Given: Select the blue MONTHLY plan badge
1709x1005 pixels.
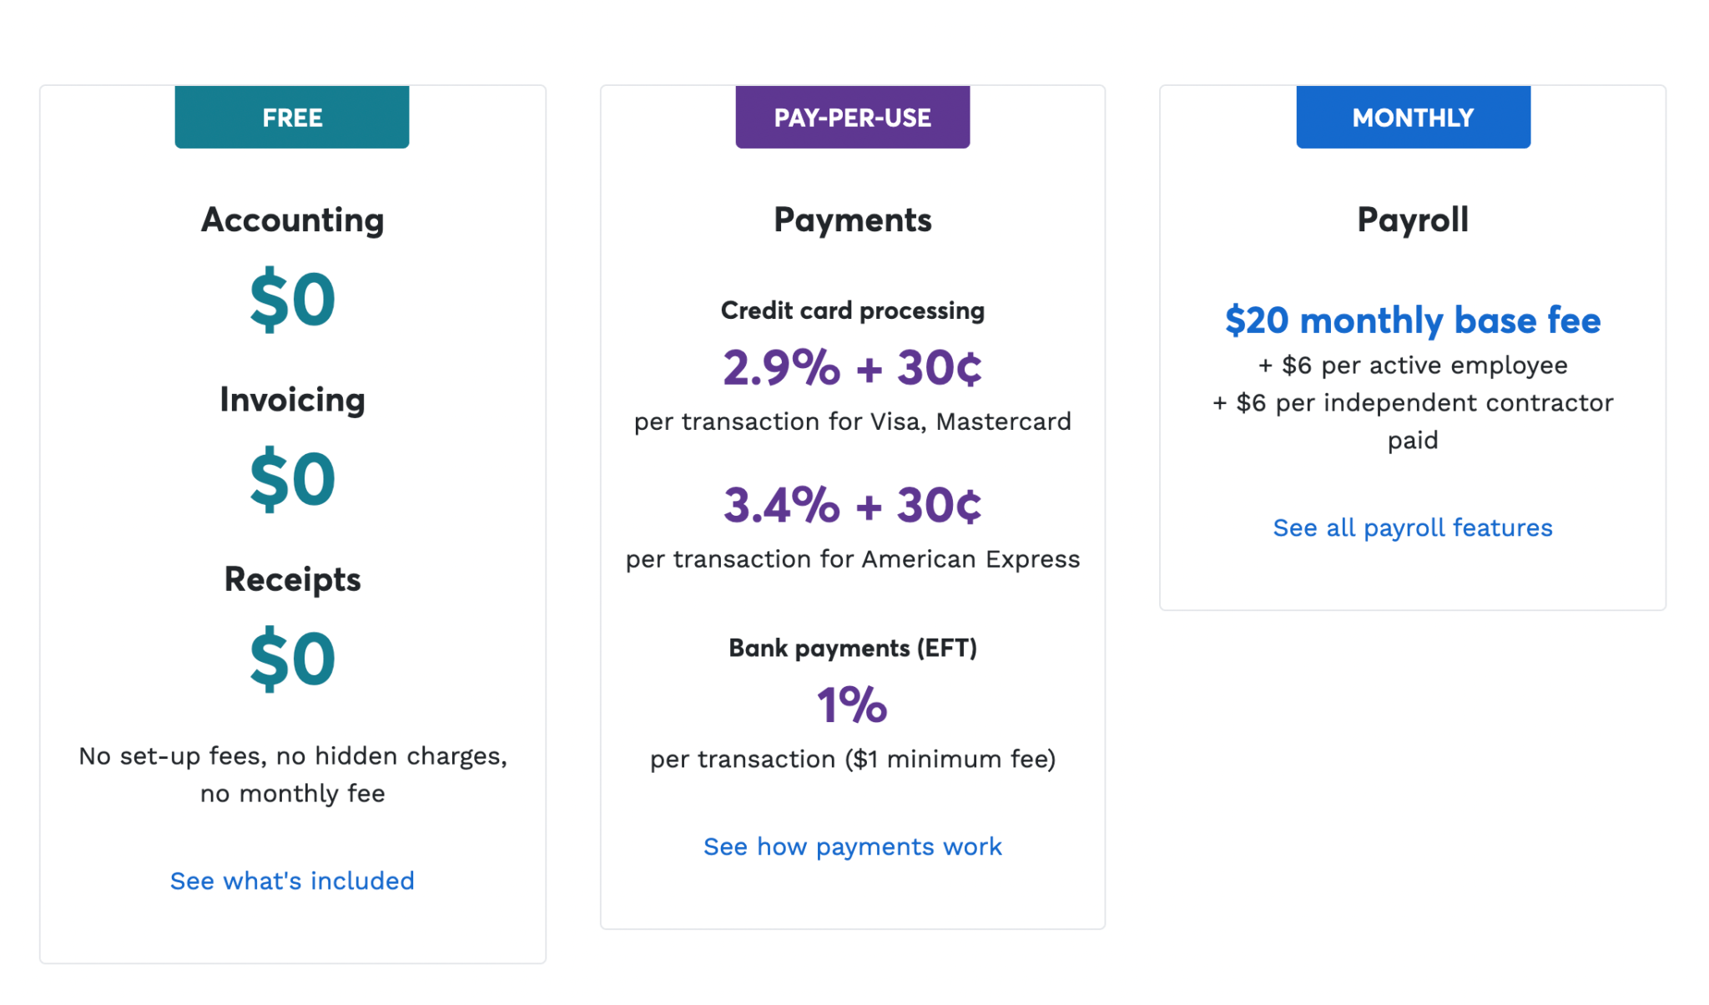Looking at the screenshot, I should pos(1413,117).
